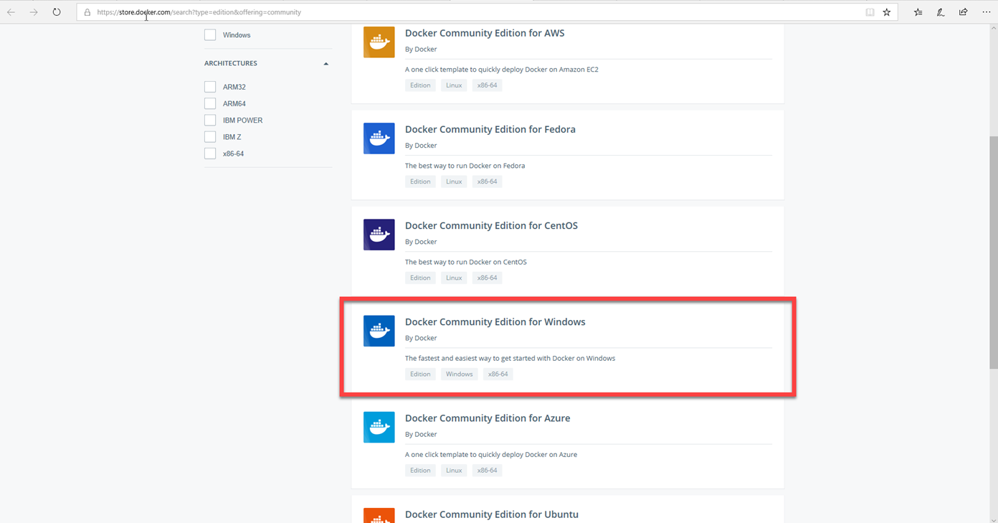The width and height of the screenshot is (998, 523).
Task: Open Docker Community Edition for Ubuntu
Action: tap(491, 514)
